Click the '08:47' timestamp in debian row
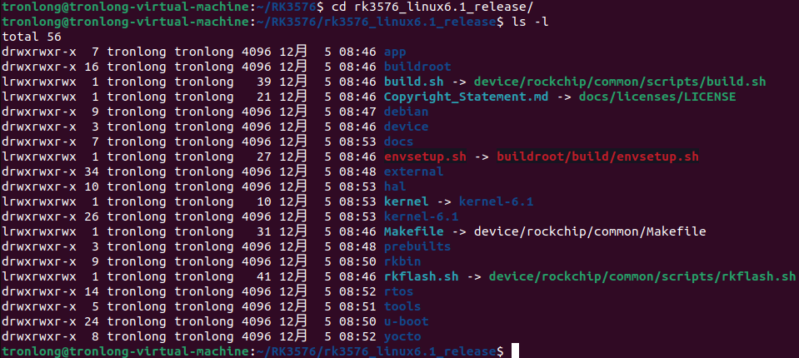Viewport: 799px width, 358px height. click(357, 112)
